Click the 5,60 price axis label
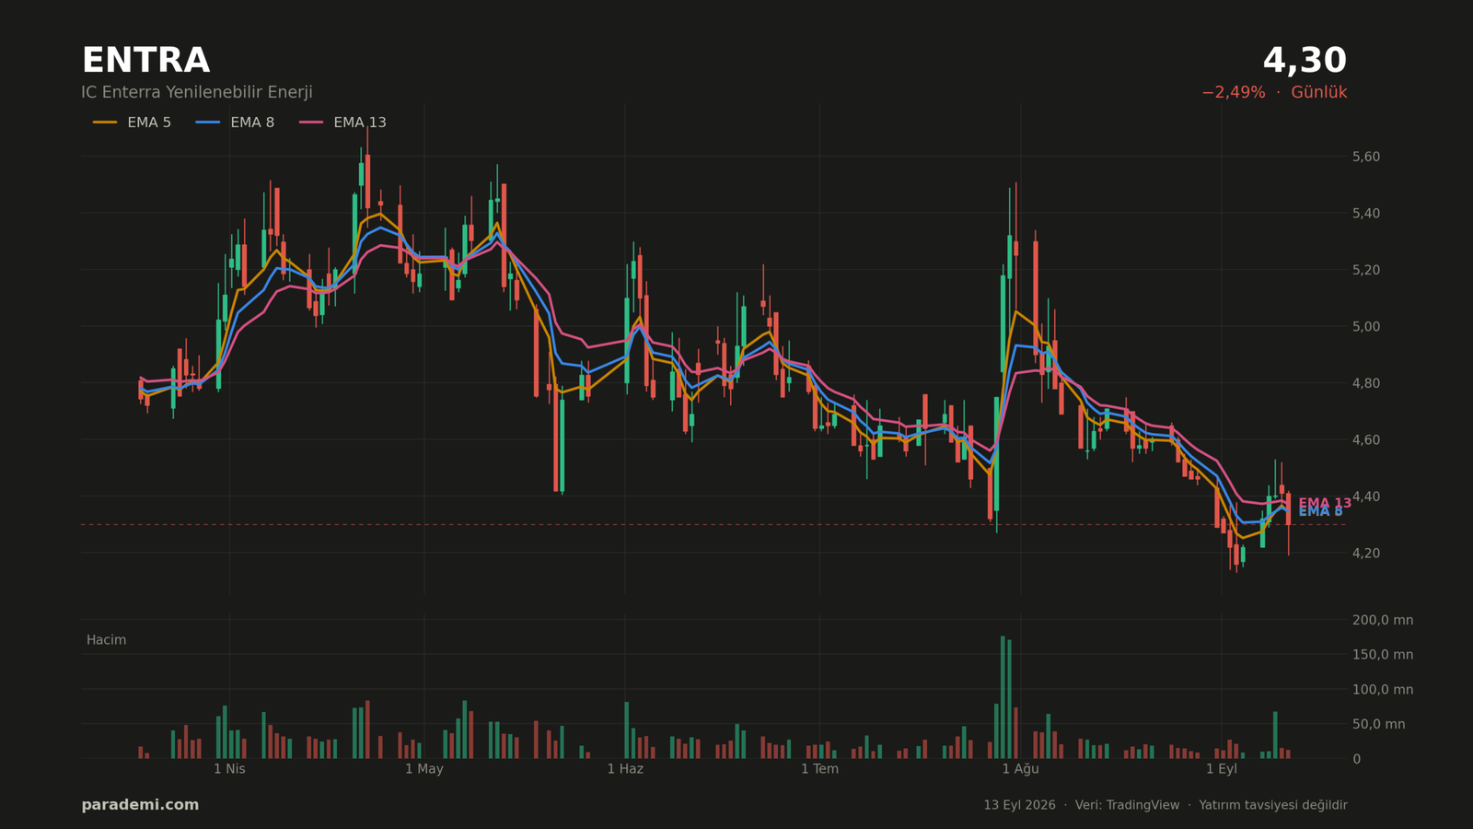The width and height of the screenshot is (1473, 829). (1366, 158)
